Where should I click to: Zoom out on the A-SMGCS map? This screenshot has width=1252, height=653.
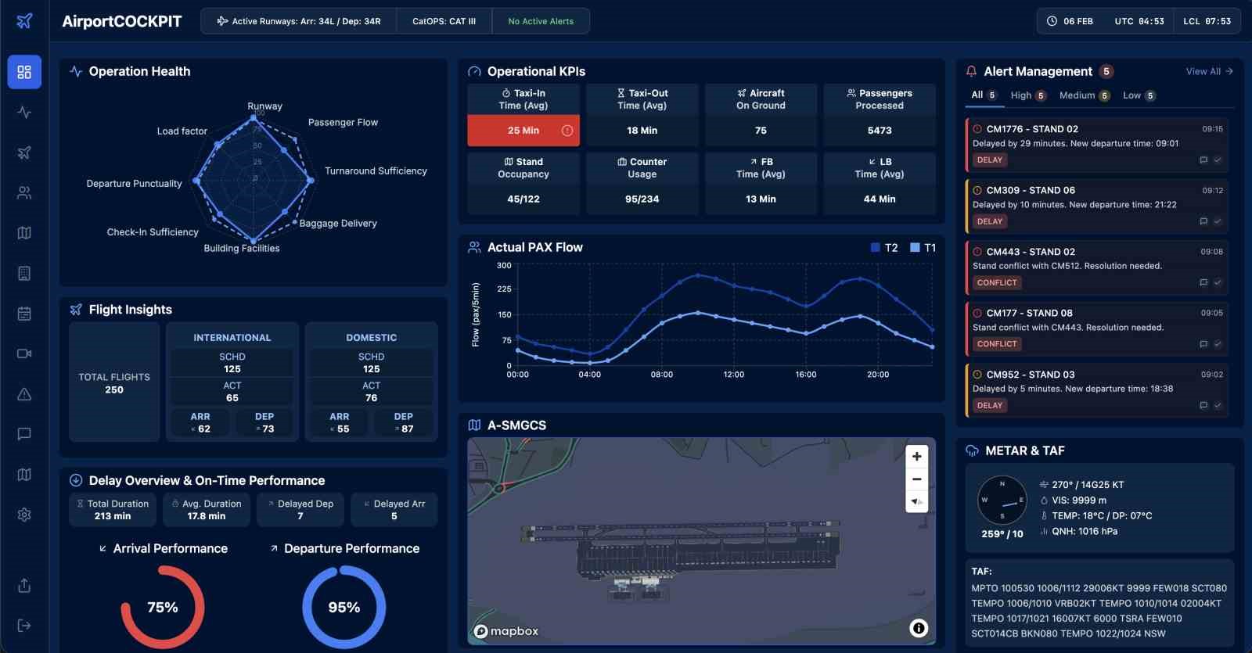point(916,479)
